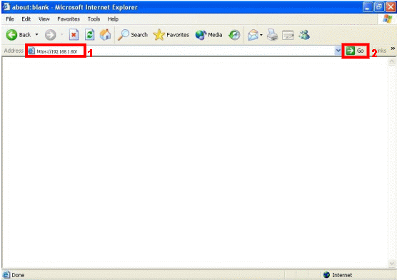397x280 pixels.
Task: Print the page with the printer icon
Action: tap(273, 35)
